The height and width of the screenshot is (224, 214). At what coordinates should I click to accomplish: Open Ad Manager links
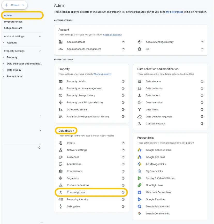click(156, 164)
